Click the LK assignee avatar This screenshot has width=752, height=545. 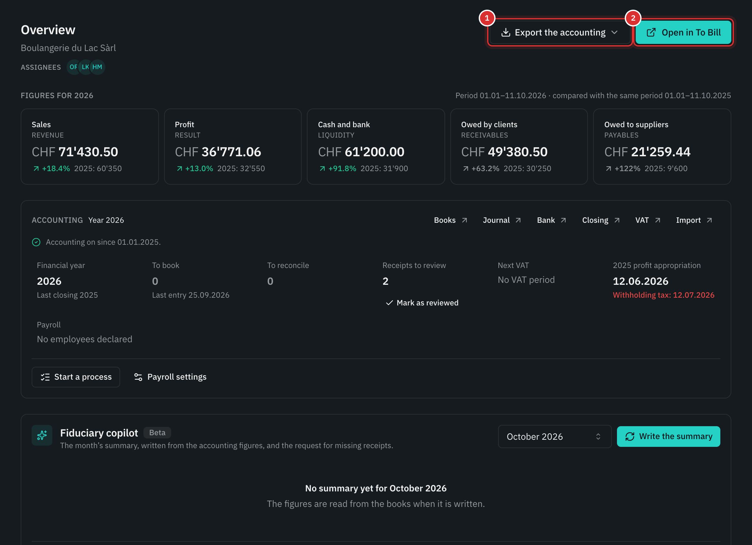85,67
